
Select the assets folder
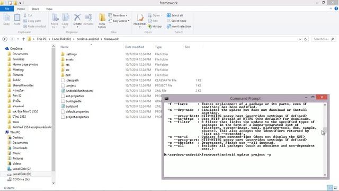point(69,59)
